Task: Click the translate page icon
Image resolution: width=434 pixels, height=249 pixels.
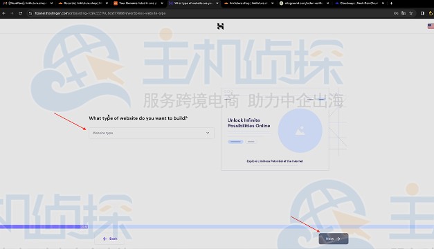Action: pyautogui.click(x=404, y=13)
